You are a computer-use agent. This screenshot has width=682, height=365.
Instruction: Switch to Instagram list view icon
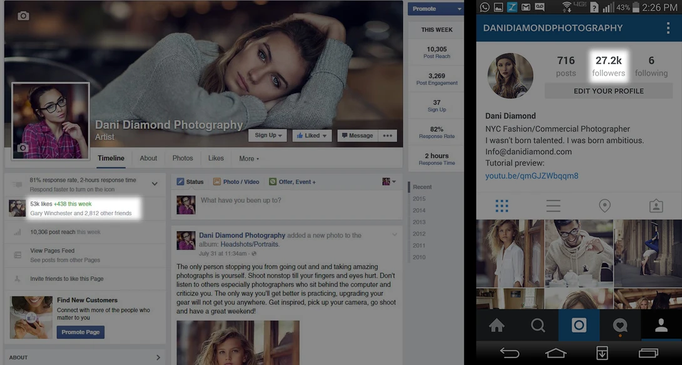pyautogui.click(x=553, y=206)
